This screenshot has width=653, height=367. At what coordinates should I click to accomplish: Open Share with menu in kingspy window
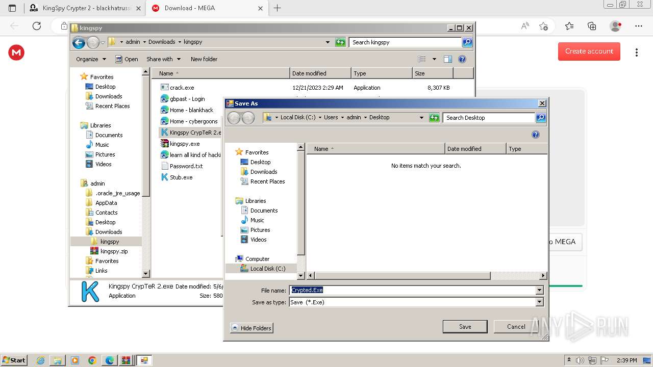pos(163,59)
